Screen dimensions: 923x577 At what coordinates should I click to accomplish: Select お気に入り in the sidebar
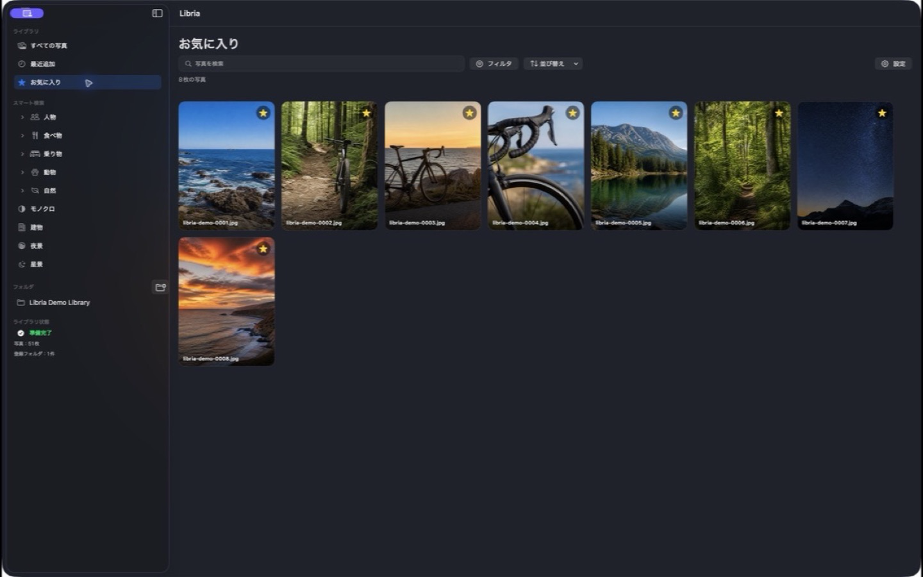point(87,82)
